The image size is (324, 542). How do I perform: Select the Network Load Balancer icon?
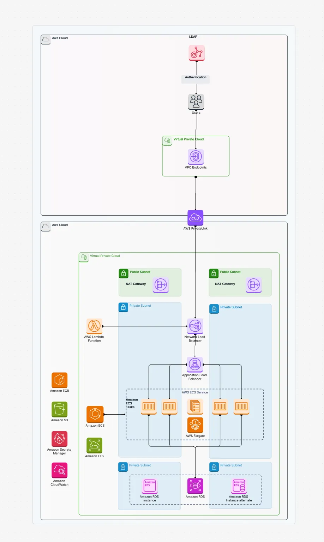click(x=195, y=326)
